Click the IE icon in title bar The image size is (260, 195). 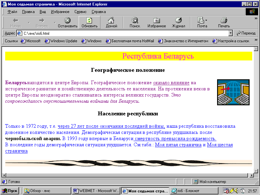(x=4, y=4)
